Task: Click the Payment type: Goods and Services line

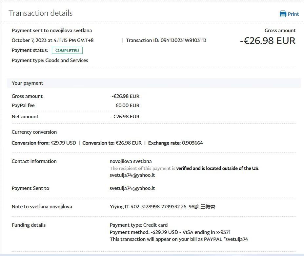Action: coord(50,60)
